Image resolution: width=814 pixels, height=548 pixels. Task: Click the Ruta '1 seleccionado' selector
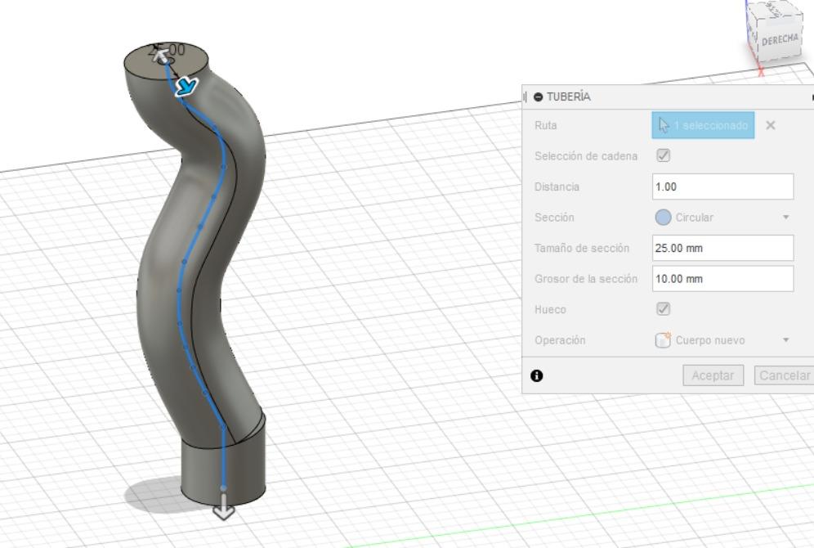tap(703, 125)
